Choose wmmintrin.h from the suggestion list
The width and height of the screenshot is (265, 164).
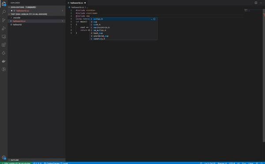pyautogui.click(x=123, y=39)
